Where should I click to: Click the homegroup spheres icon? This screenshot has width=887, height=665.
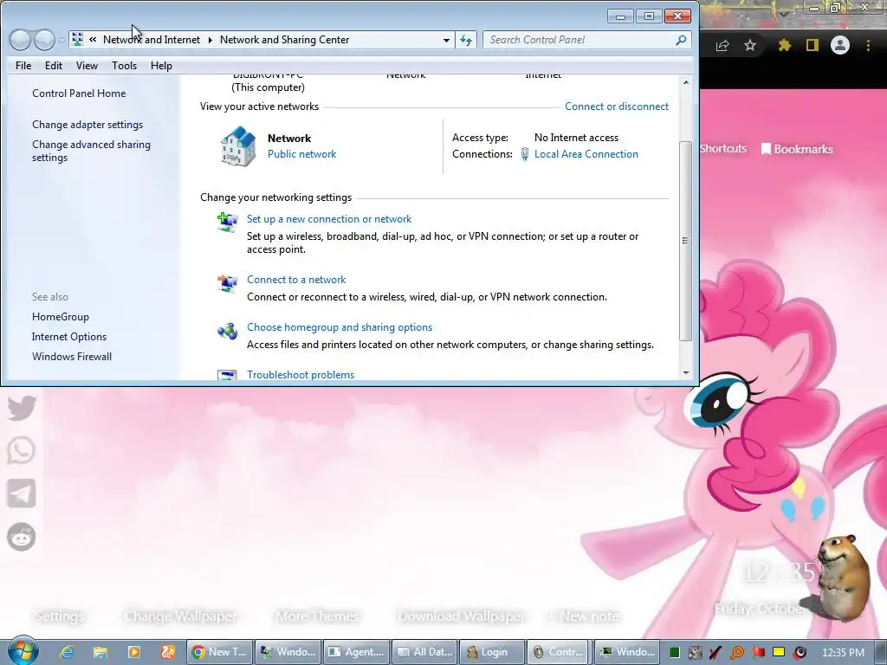(x=228, y=331)
